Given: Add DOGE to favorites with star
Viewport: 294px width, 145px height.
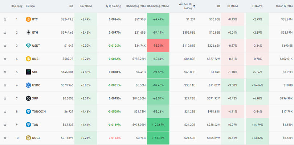Looking at the screenshot, I should (x=5, y=138).
